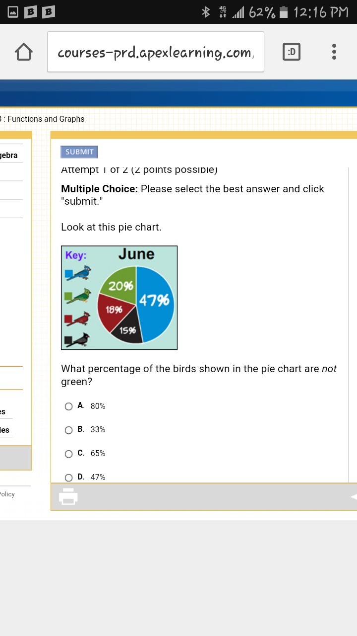Tap the battery status icon

pos(284,12)
